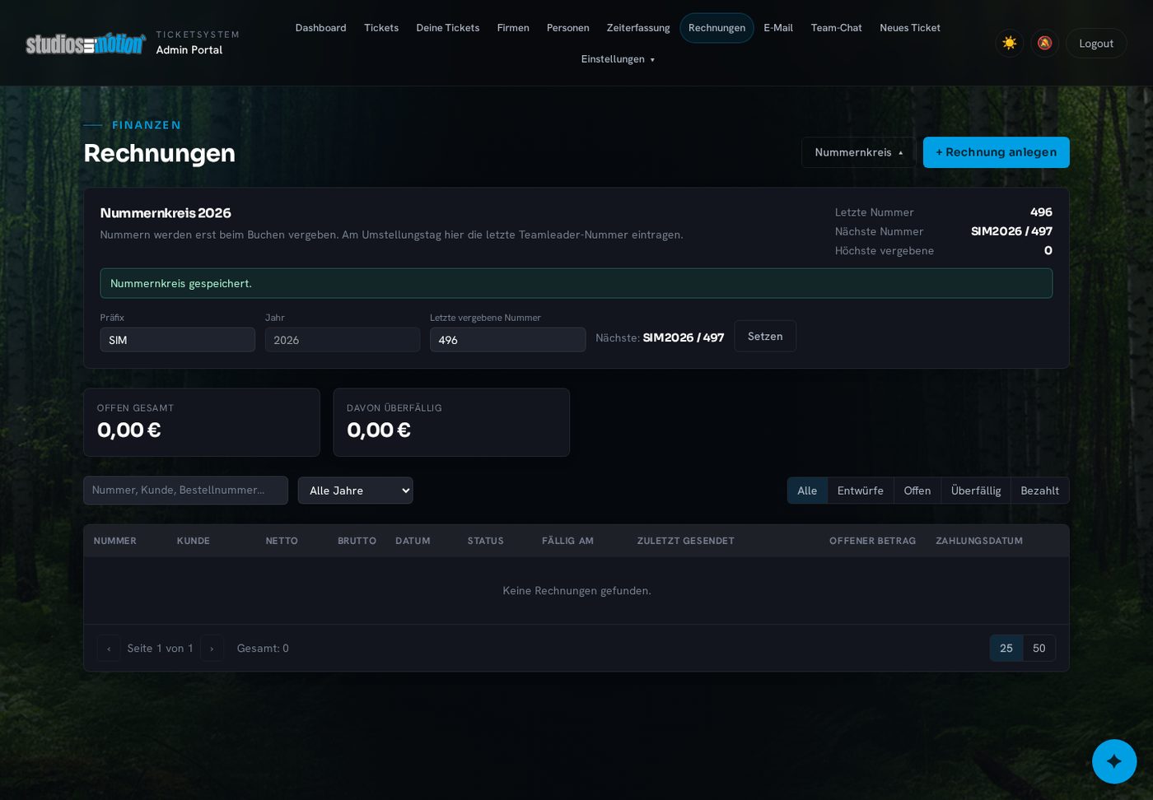Focus the Jahr input field
This screenshot has width=1153, height=800.
343,340
